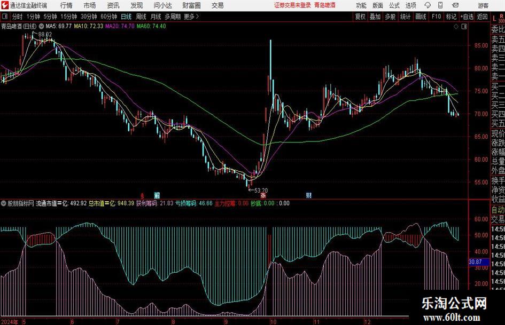Click the red 涨 marker on chart

[263, 195]
